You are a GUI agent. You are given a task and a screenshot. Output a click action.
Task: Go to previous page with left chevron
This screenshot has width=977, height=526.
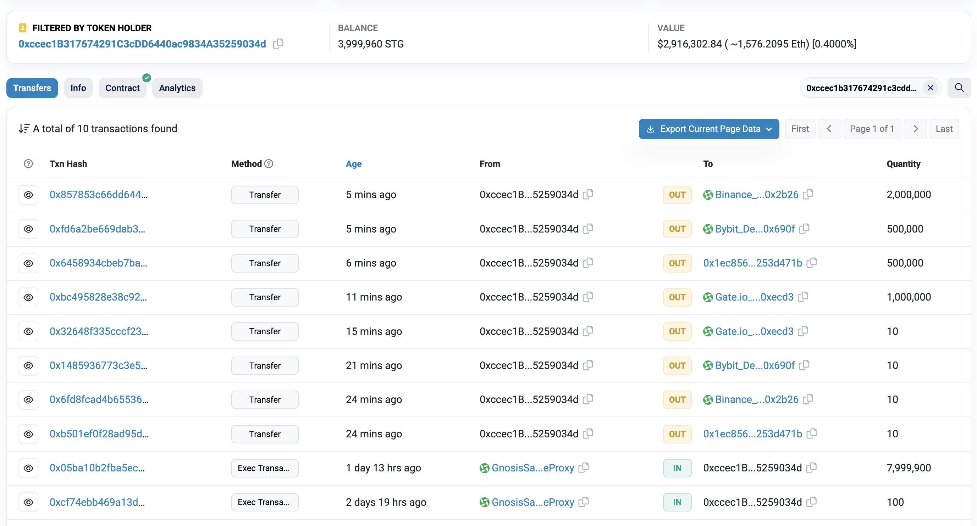[x=829, y=129]
